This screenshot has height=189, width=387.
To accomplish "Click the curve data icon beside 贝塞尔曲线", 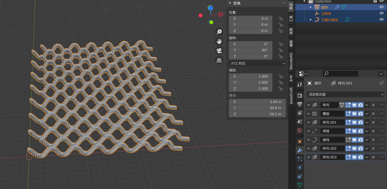I will click(348, 20).
